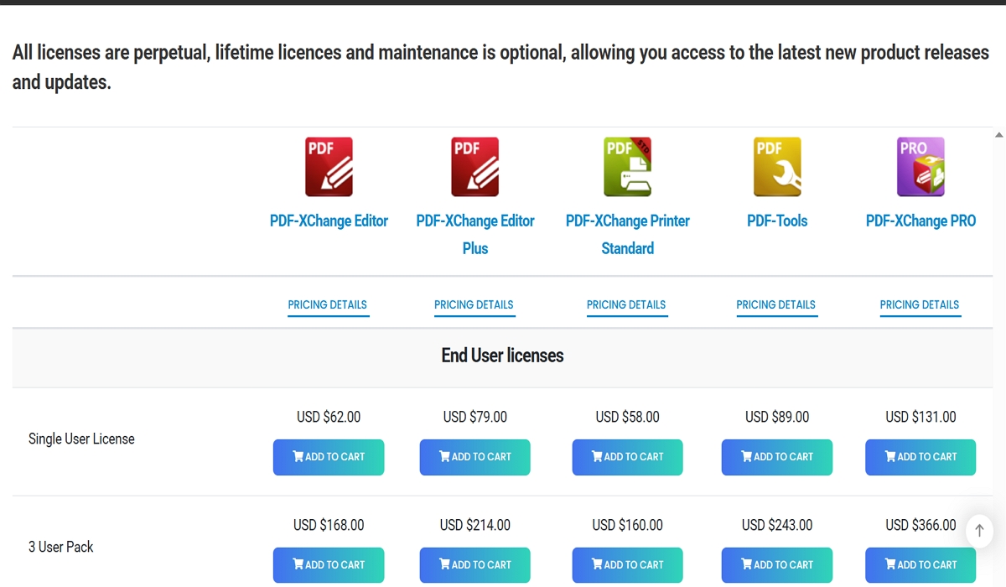Image resolution: width=1006 pixels, height=587 pixels.
Task: Select the 'Single User License' row label
Action: (81, 439)
